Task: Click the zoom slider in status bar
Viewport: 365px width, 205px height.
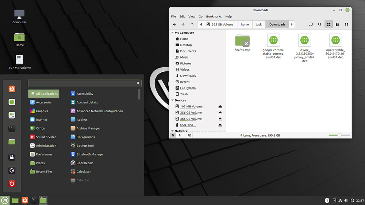Action: [339, 135]
